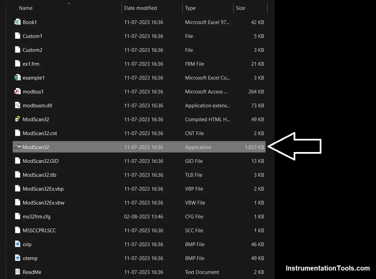Select the ModScan32Ex.vbw file icon
376x279 pixels.
17,202
